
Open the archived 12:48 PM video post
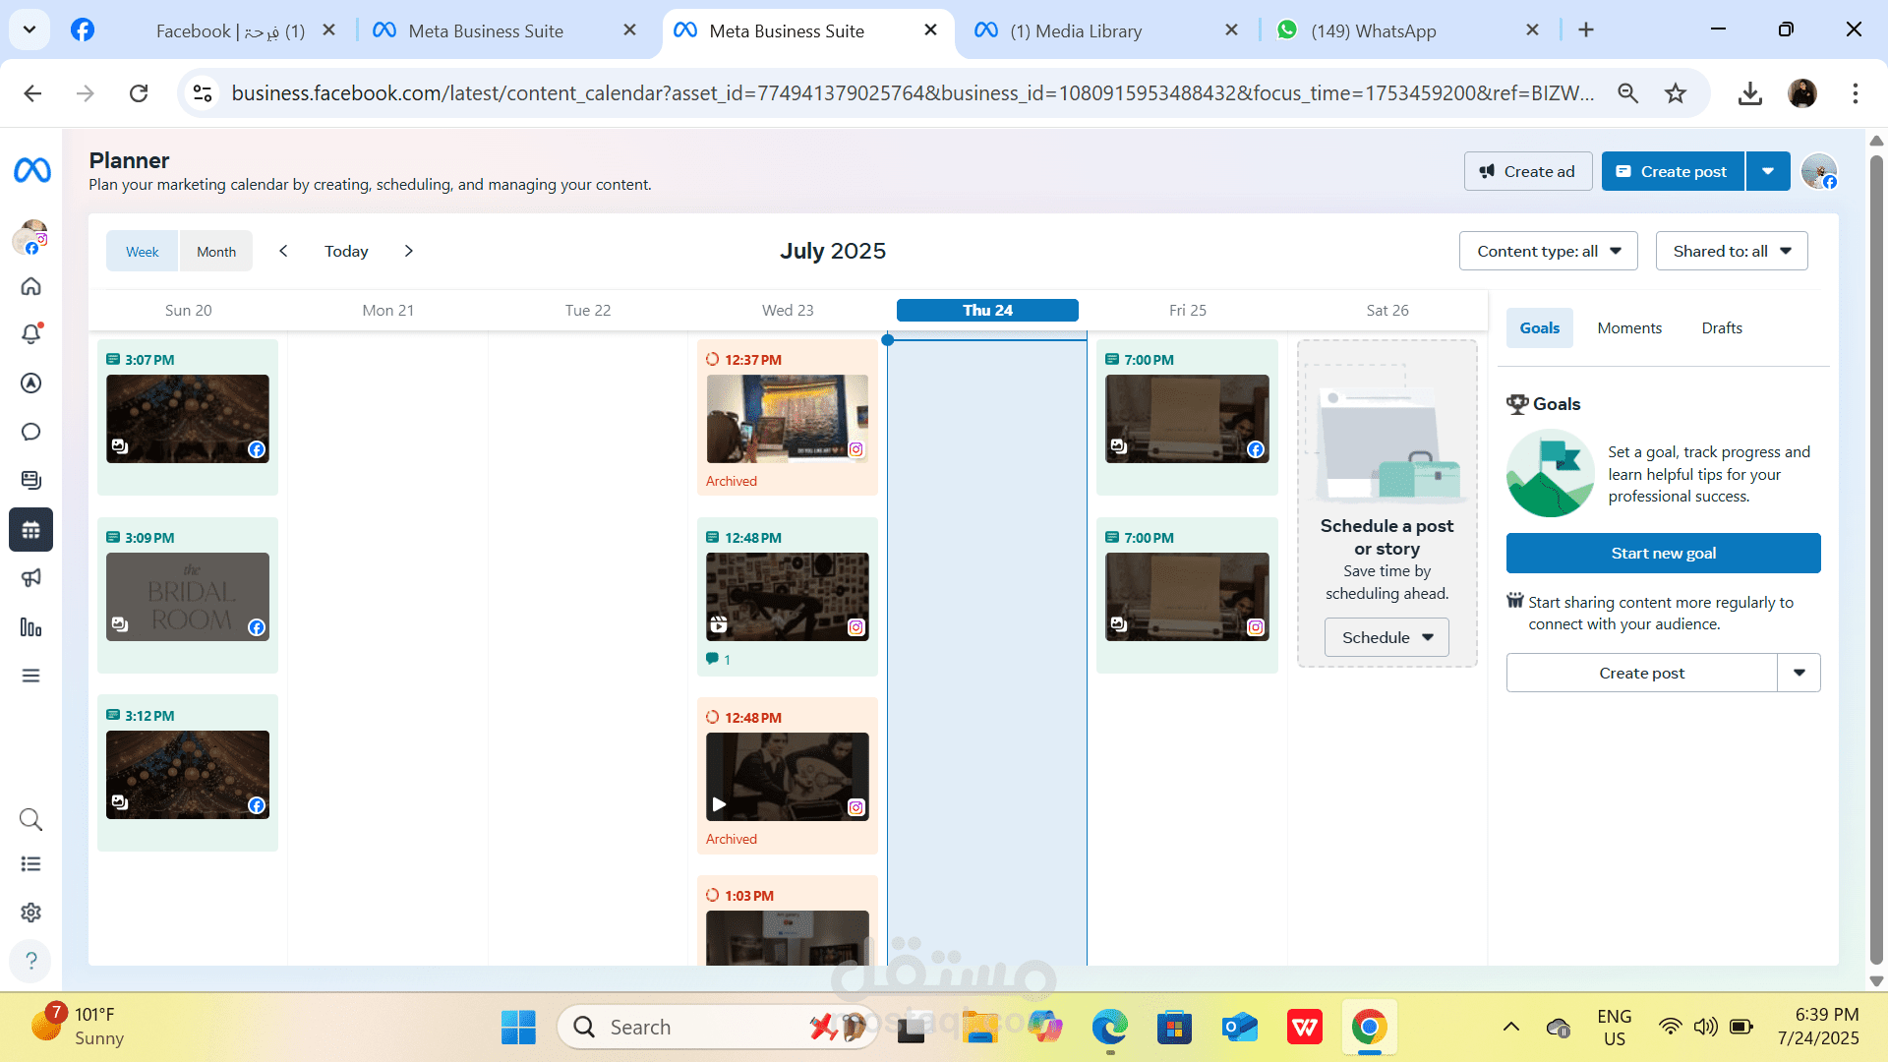788,777
